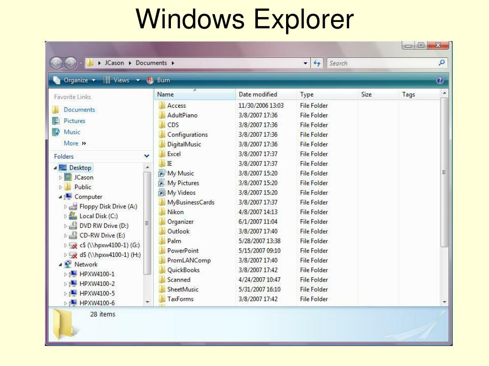489x366 pixels.
Task: Select the DVD RW Drive (D:) icon
Action: coord(73,225)
